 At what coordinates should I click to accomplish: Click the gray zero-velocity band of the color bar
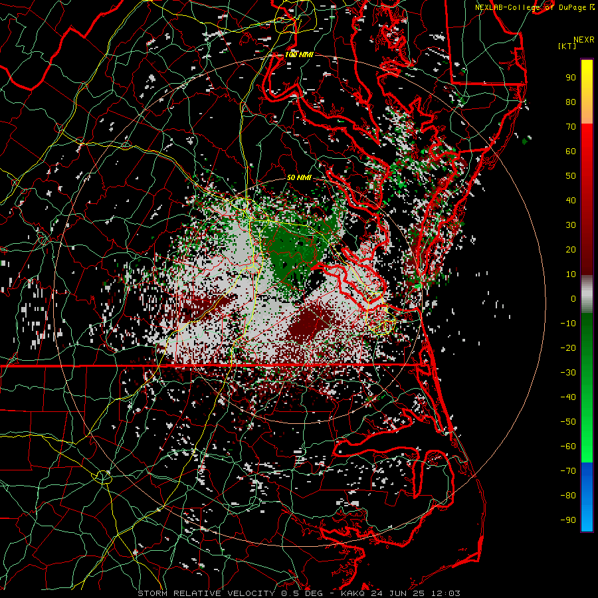pos(587,294)
